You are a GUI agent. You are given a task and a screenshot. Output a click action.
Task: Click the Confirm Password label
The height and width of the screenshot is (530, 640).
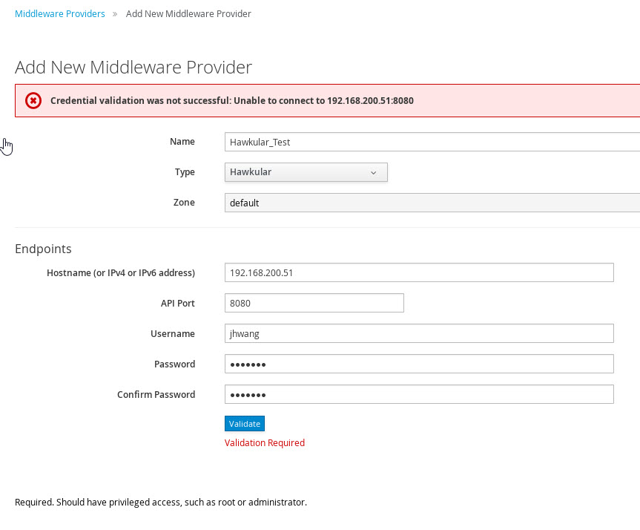point(156,395)
